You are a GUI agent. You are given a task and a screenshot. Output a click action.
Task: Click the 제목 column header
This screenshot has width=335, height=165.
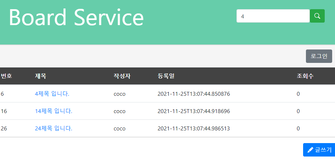tap(41, 76)
